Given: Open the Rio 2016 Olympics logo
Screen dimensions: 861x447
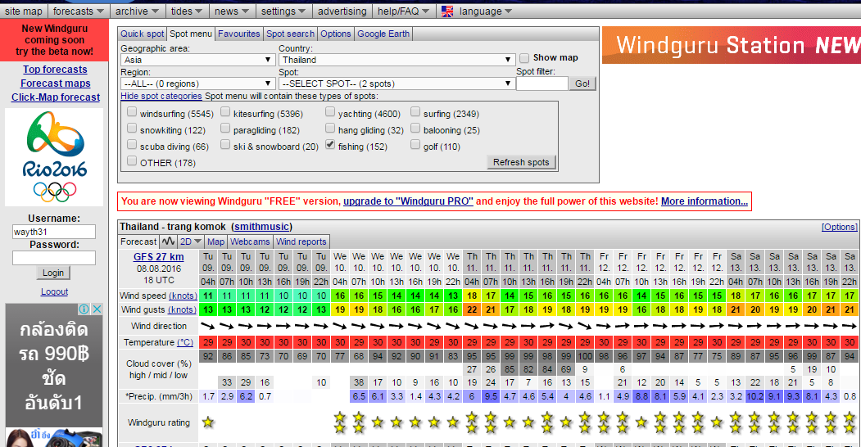Looking at the screenshot, I should pos(54,157).
